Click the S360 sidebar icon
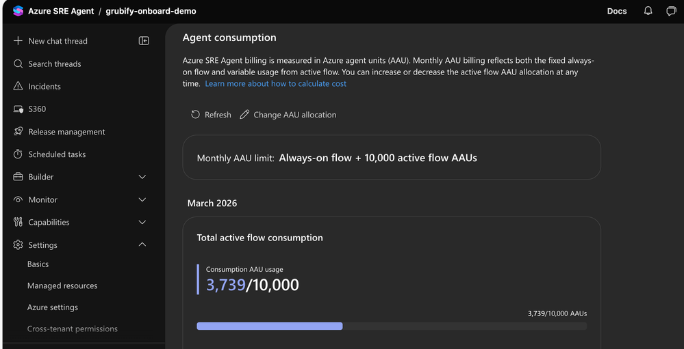This screenshot has height=349, width=684. (x=18, y=109)
